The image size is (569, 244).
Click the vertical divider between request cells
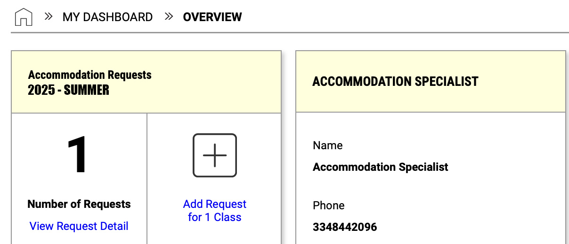coord(147,178)
